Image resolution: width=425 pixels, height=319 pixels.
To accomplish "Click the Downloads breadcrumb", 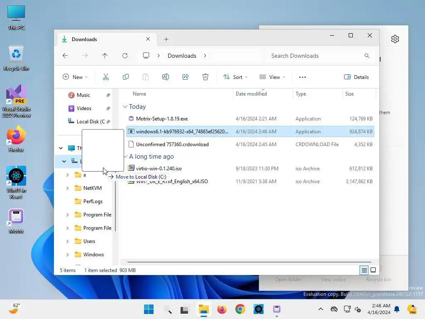I will 182,56.
